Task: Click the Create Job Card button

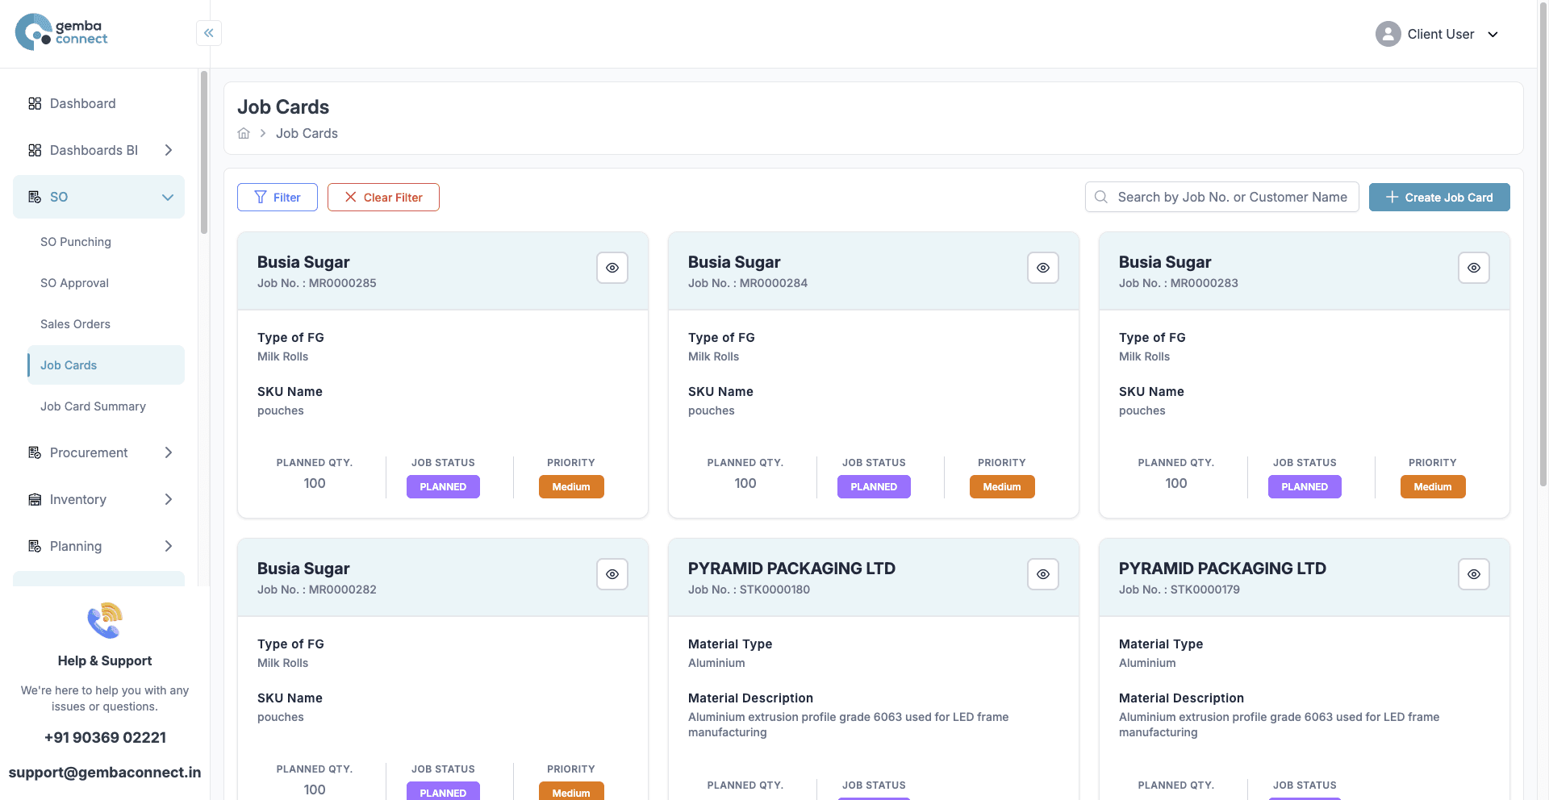Action: point(1439,198)
